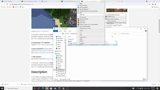Image resolution: width=160 pixels, height=90 pixels.
Task: Select Documents under Quick access
Action: [60, 40]
